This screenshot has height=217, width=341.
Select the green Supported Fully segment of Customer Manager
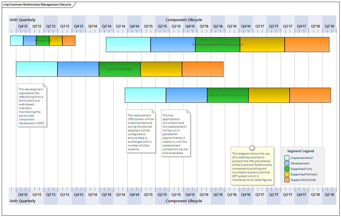[x=120, y=69]
